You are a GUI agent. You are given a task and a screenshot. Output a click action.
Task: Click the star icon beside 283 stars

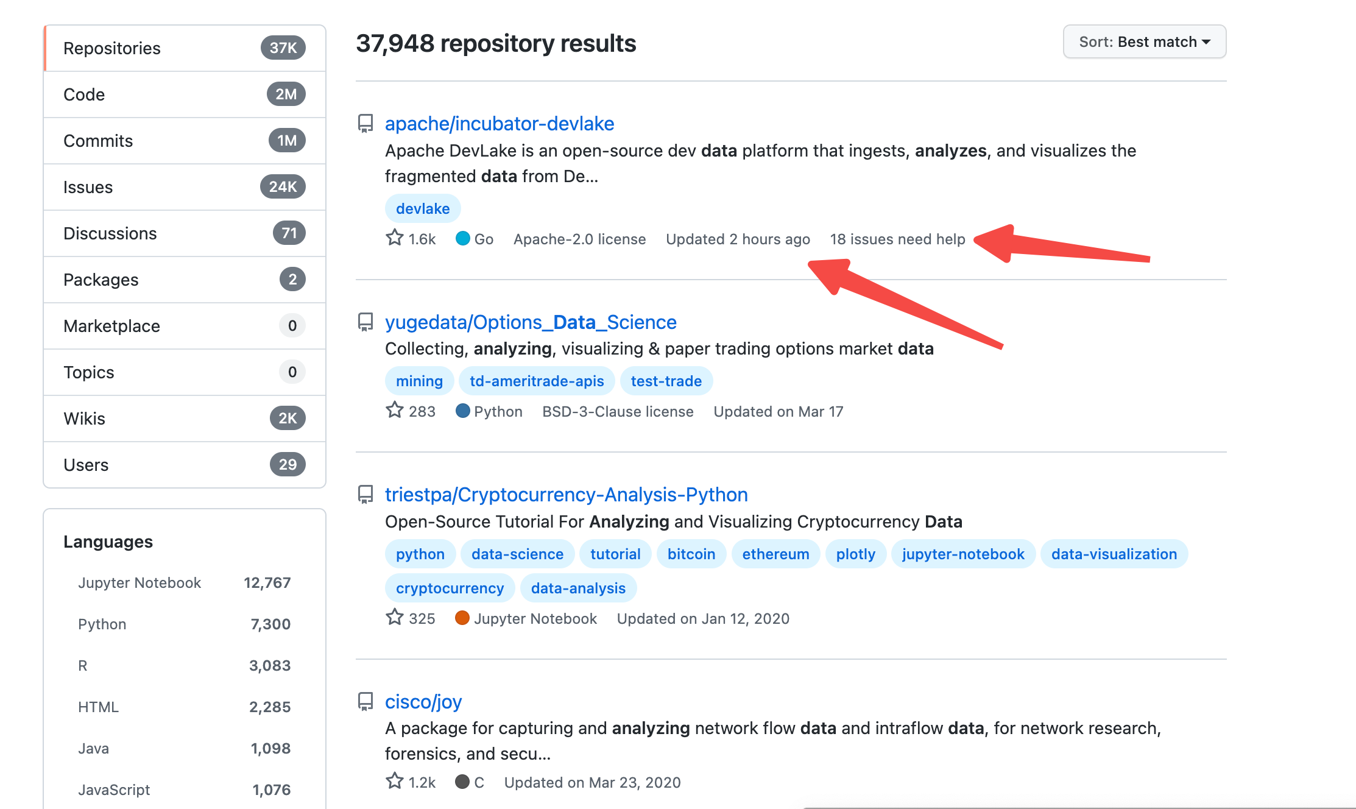click(395, 410)
